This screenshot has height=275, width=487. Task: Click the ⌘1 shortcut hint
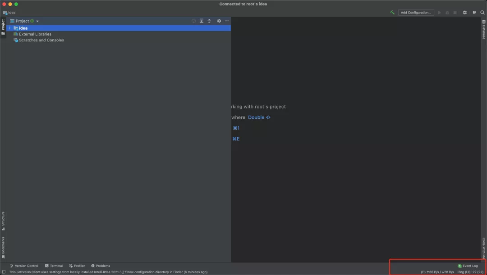click(x=236, y=128)
